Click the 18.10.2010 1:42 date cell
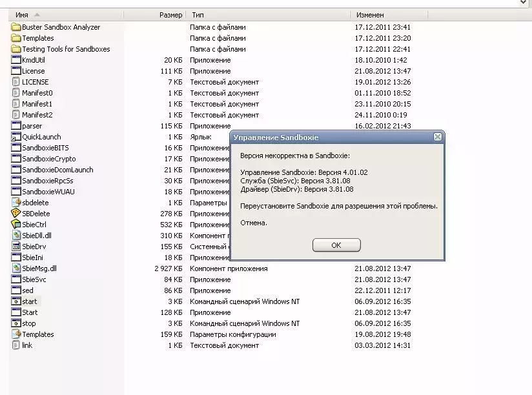This screenshot has height=395, width=532. click(381, 60)
